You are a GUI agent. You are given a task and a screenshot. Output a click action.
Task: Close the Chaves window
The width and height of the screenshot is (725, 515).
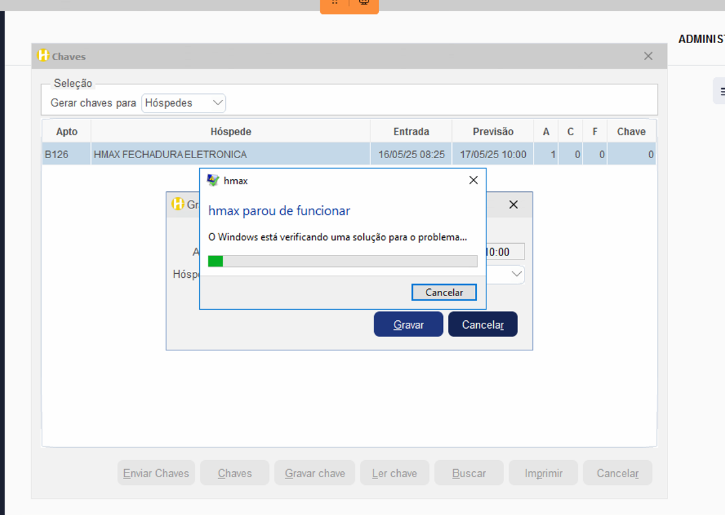tap(648, 56)
